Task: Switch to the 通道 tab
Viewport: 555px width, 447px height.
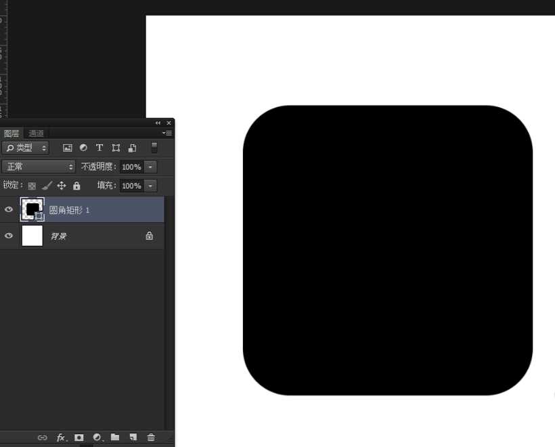Action: pos(36,133)
